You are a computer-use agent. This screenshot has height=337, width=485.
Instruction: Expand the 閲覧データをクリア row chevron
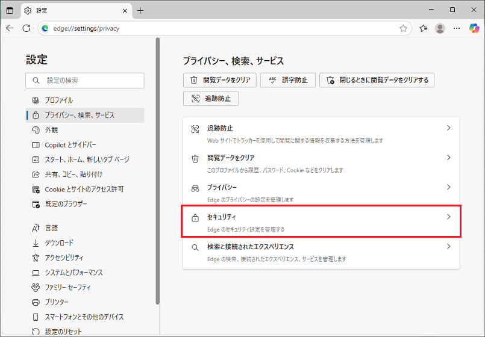pyautogui.click(x=448, y=158)
